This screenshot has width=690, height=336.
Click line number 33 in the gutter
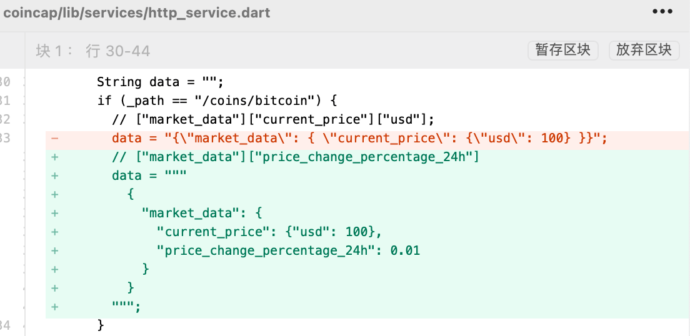[6, 139]
